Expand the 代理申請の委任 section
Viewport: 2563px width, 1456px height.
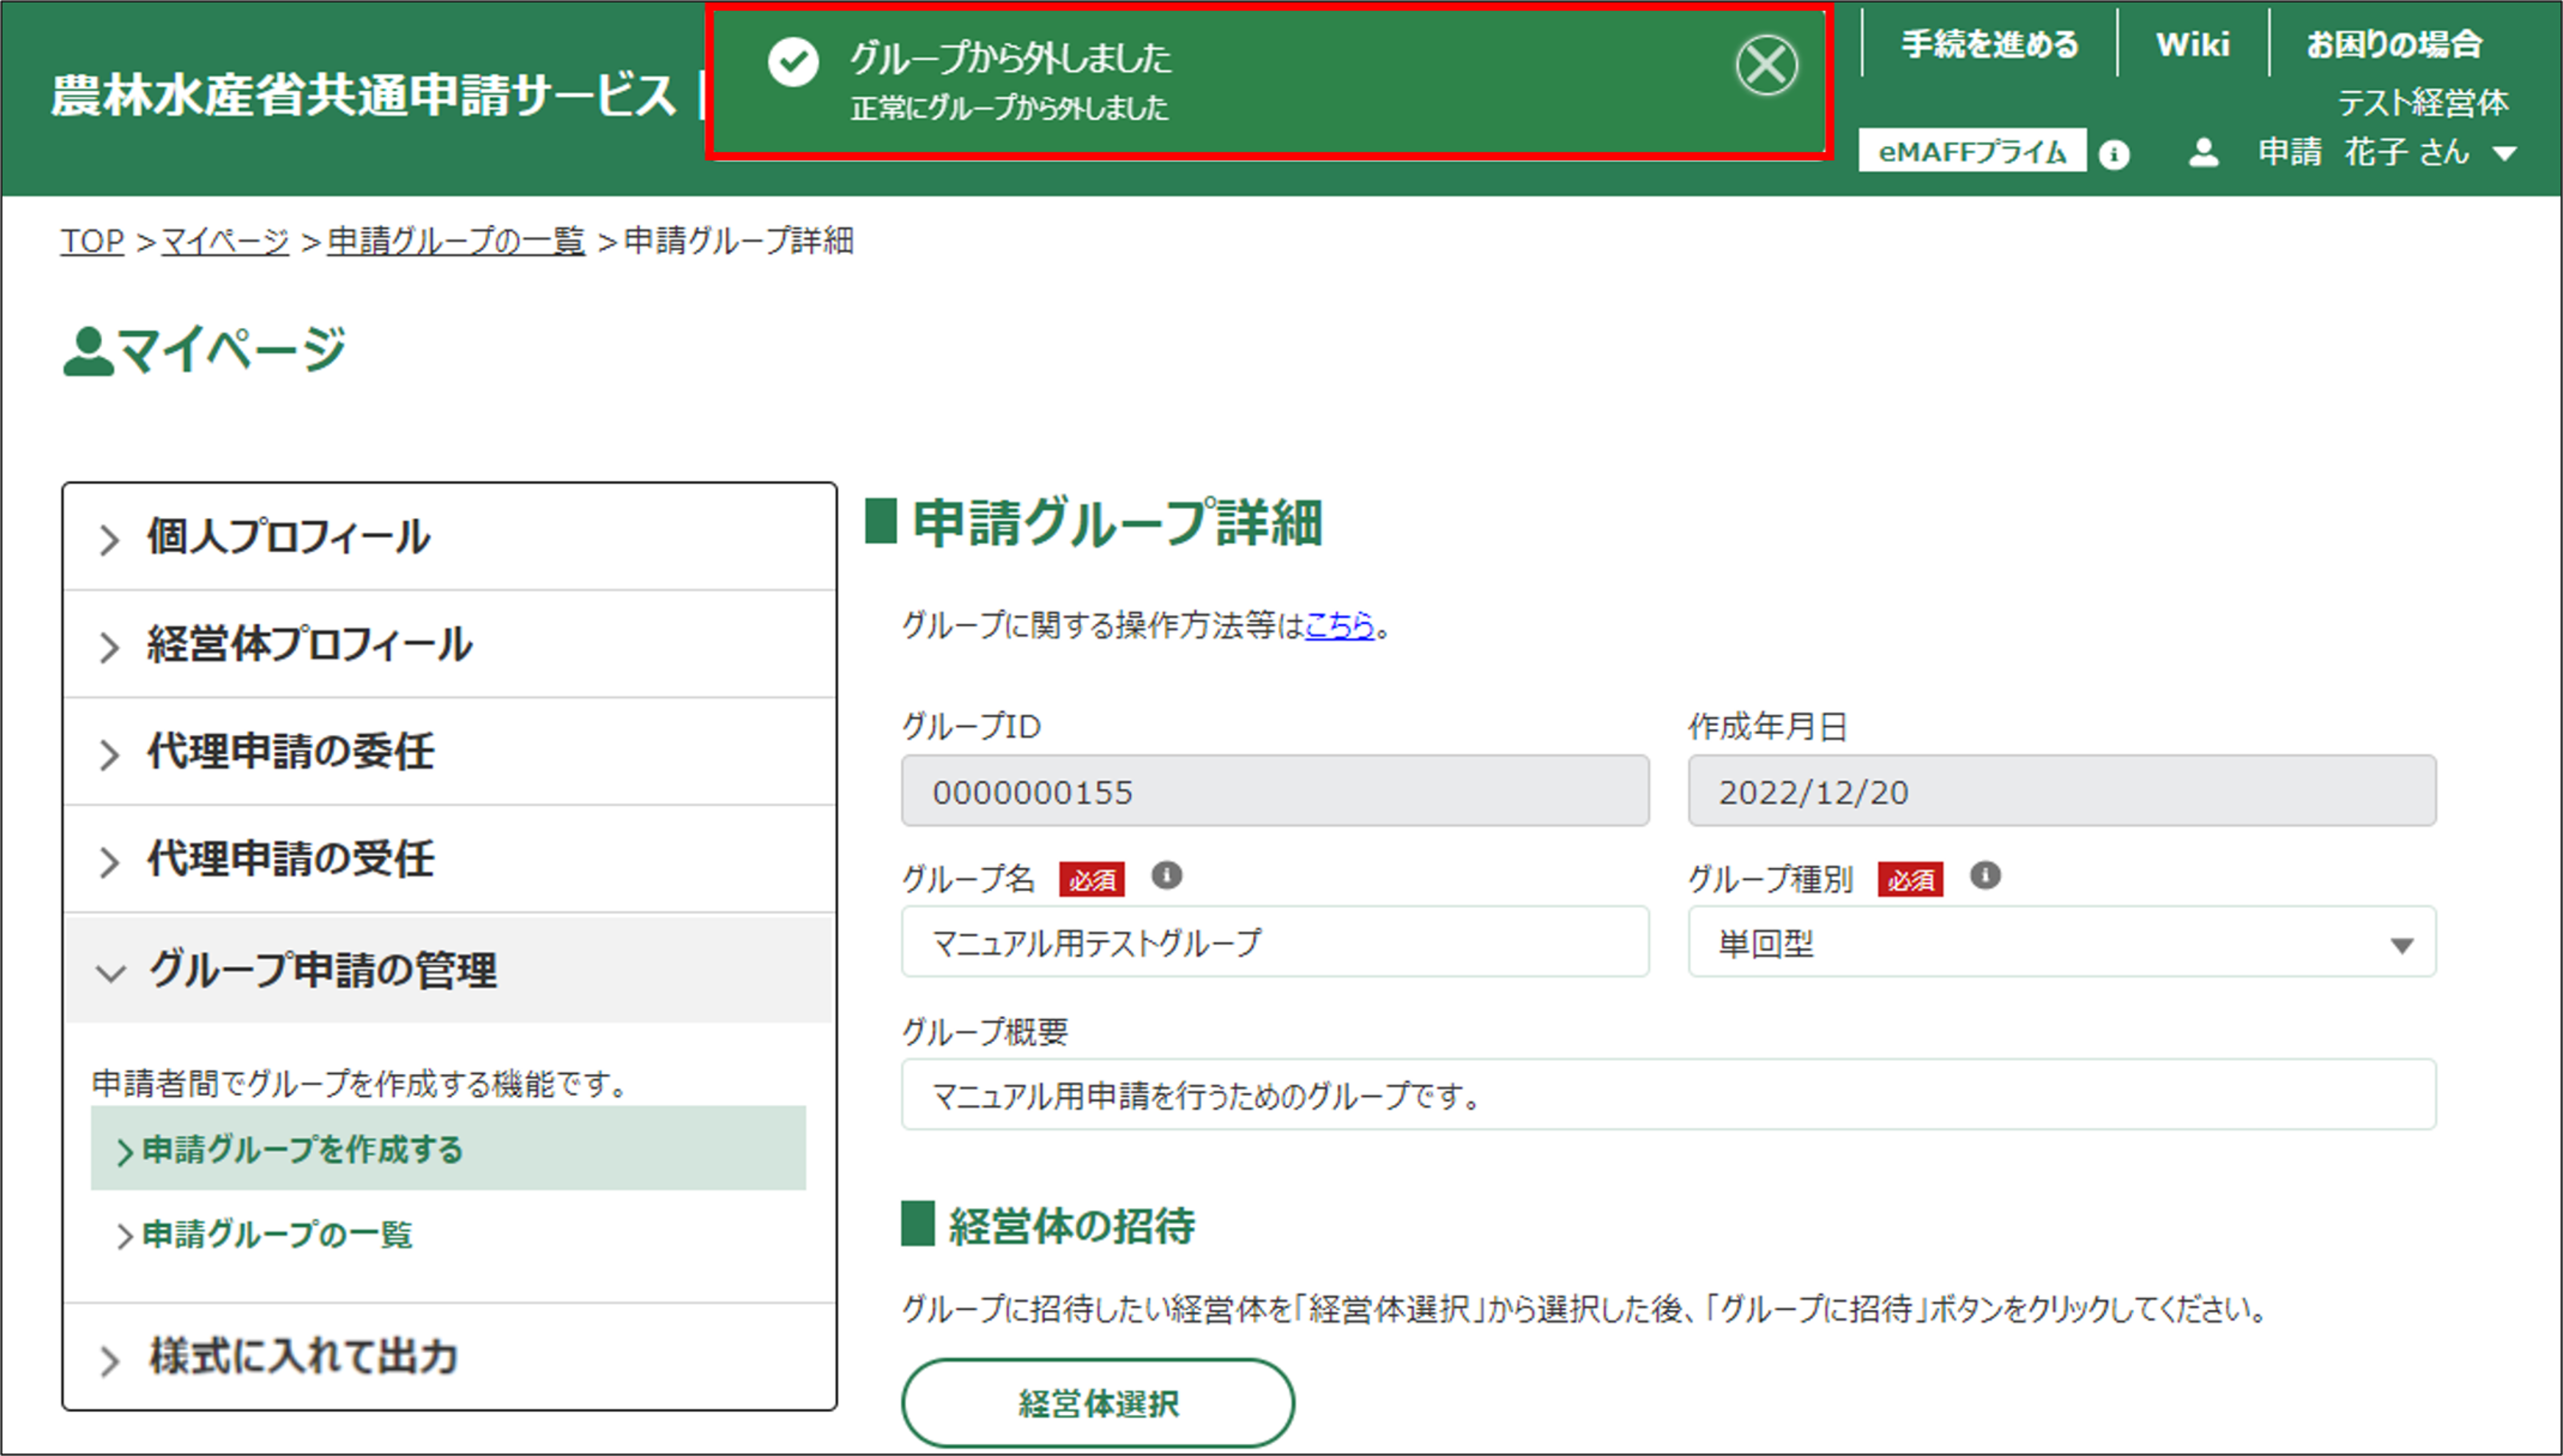point(290,752)
